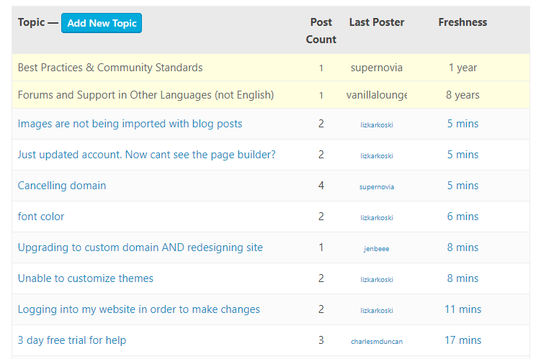Click the Add New Topic button

click(102, 23)
